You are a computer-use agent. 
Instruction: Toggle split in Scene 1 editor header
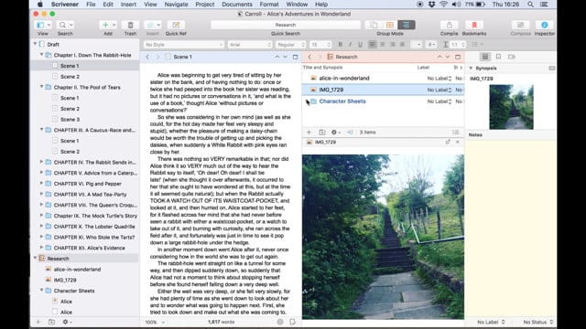(295, 57)
